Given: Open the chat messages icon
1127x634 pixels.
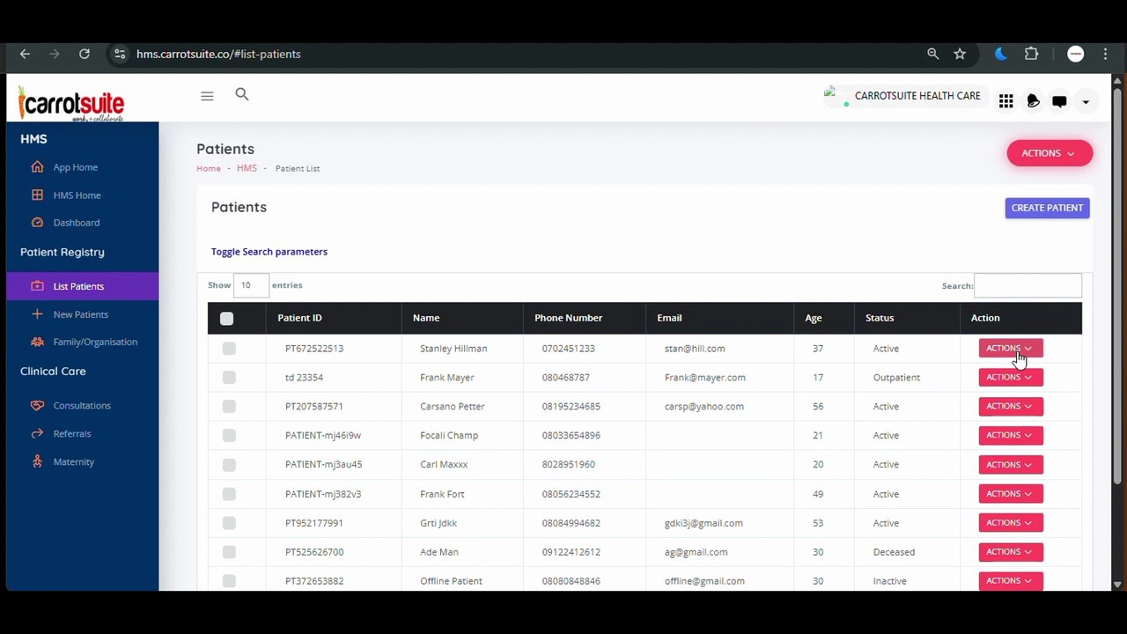Looking at the screenshot, I should click(1060, 102).
